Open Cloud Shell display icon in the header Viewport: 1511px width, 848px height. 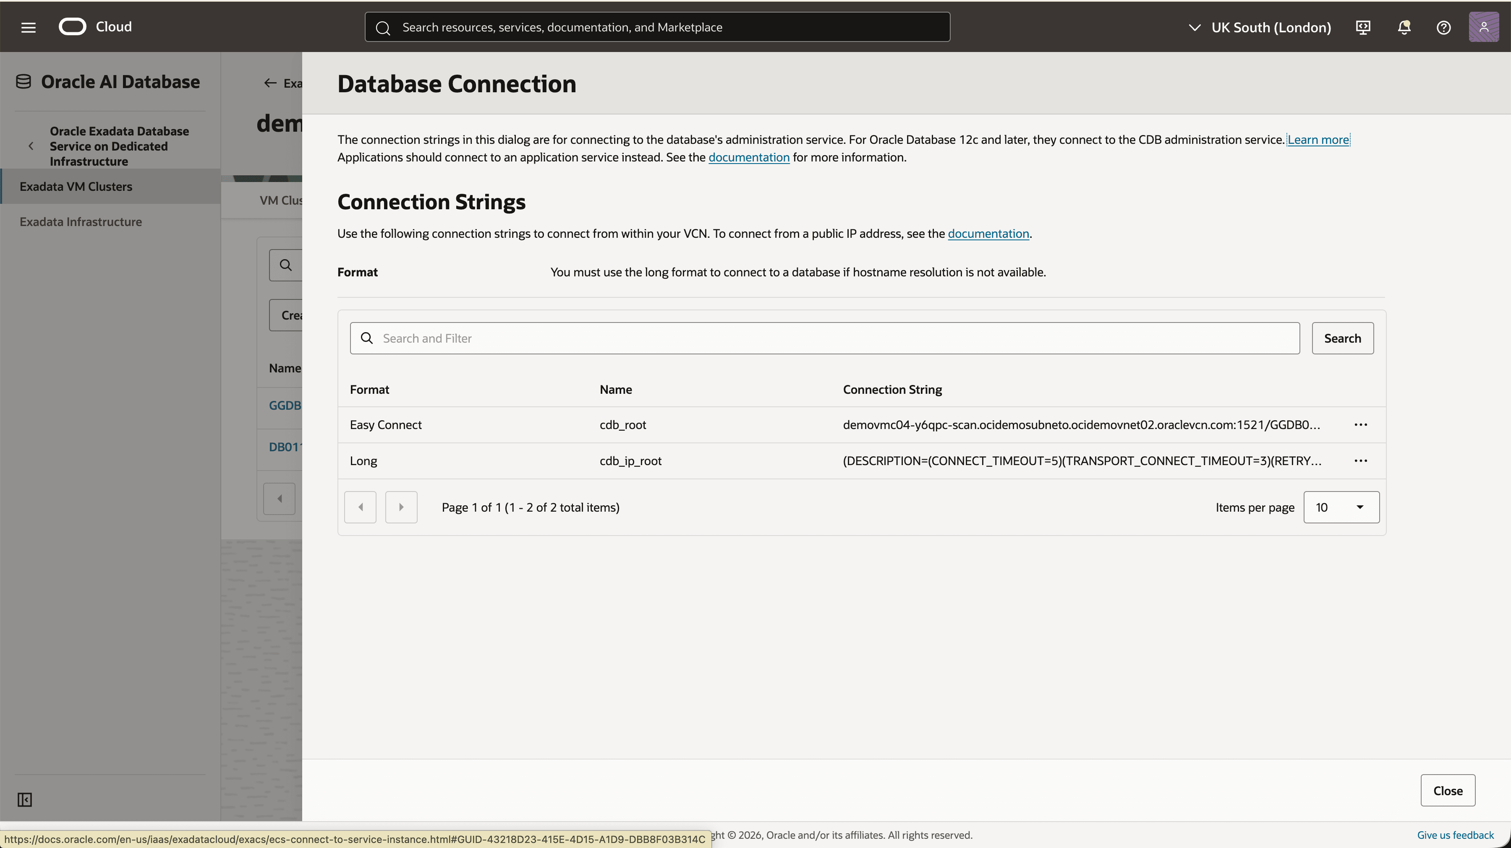pyautogui.click(x=1363, y=27)
